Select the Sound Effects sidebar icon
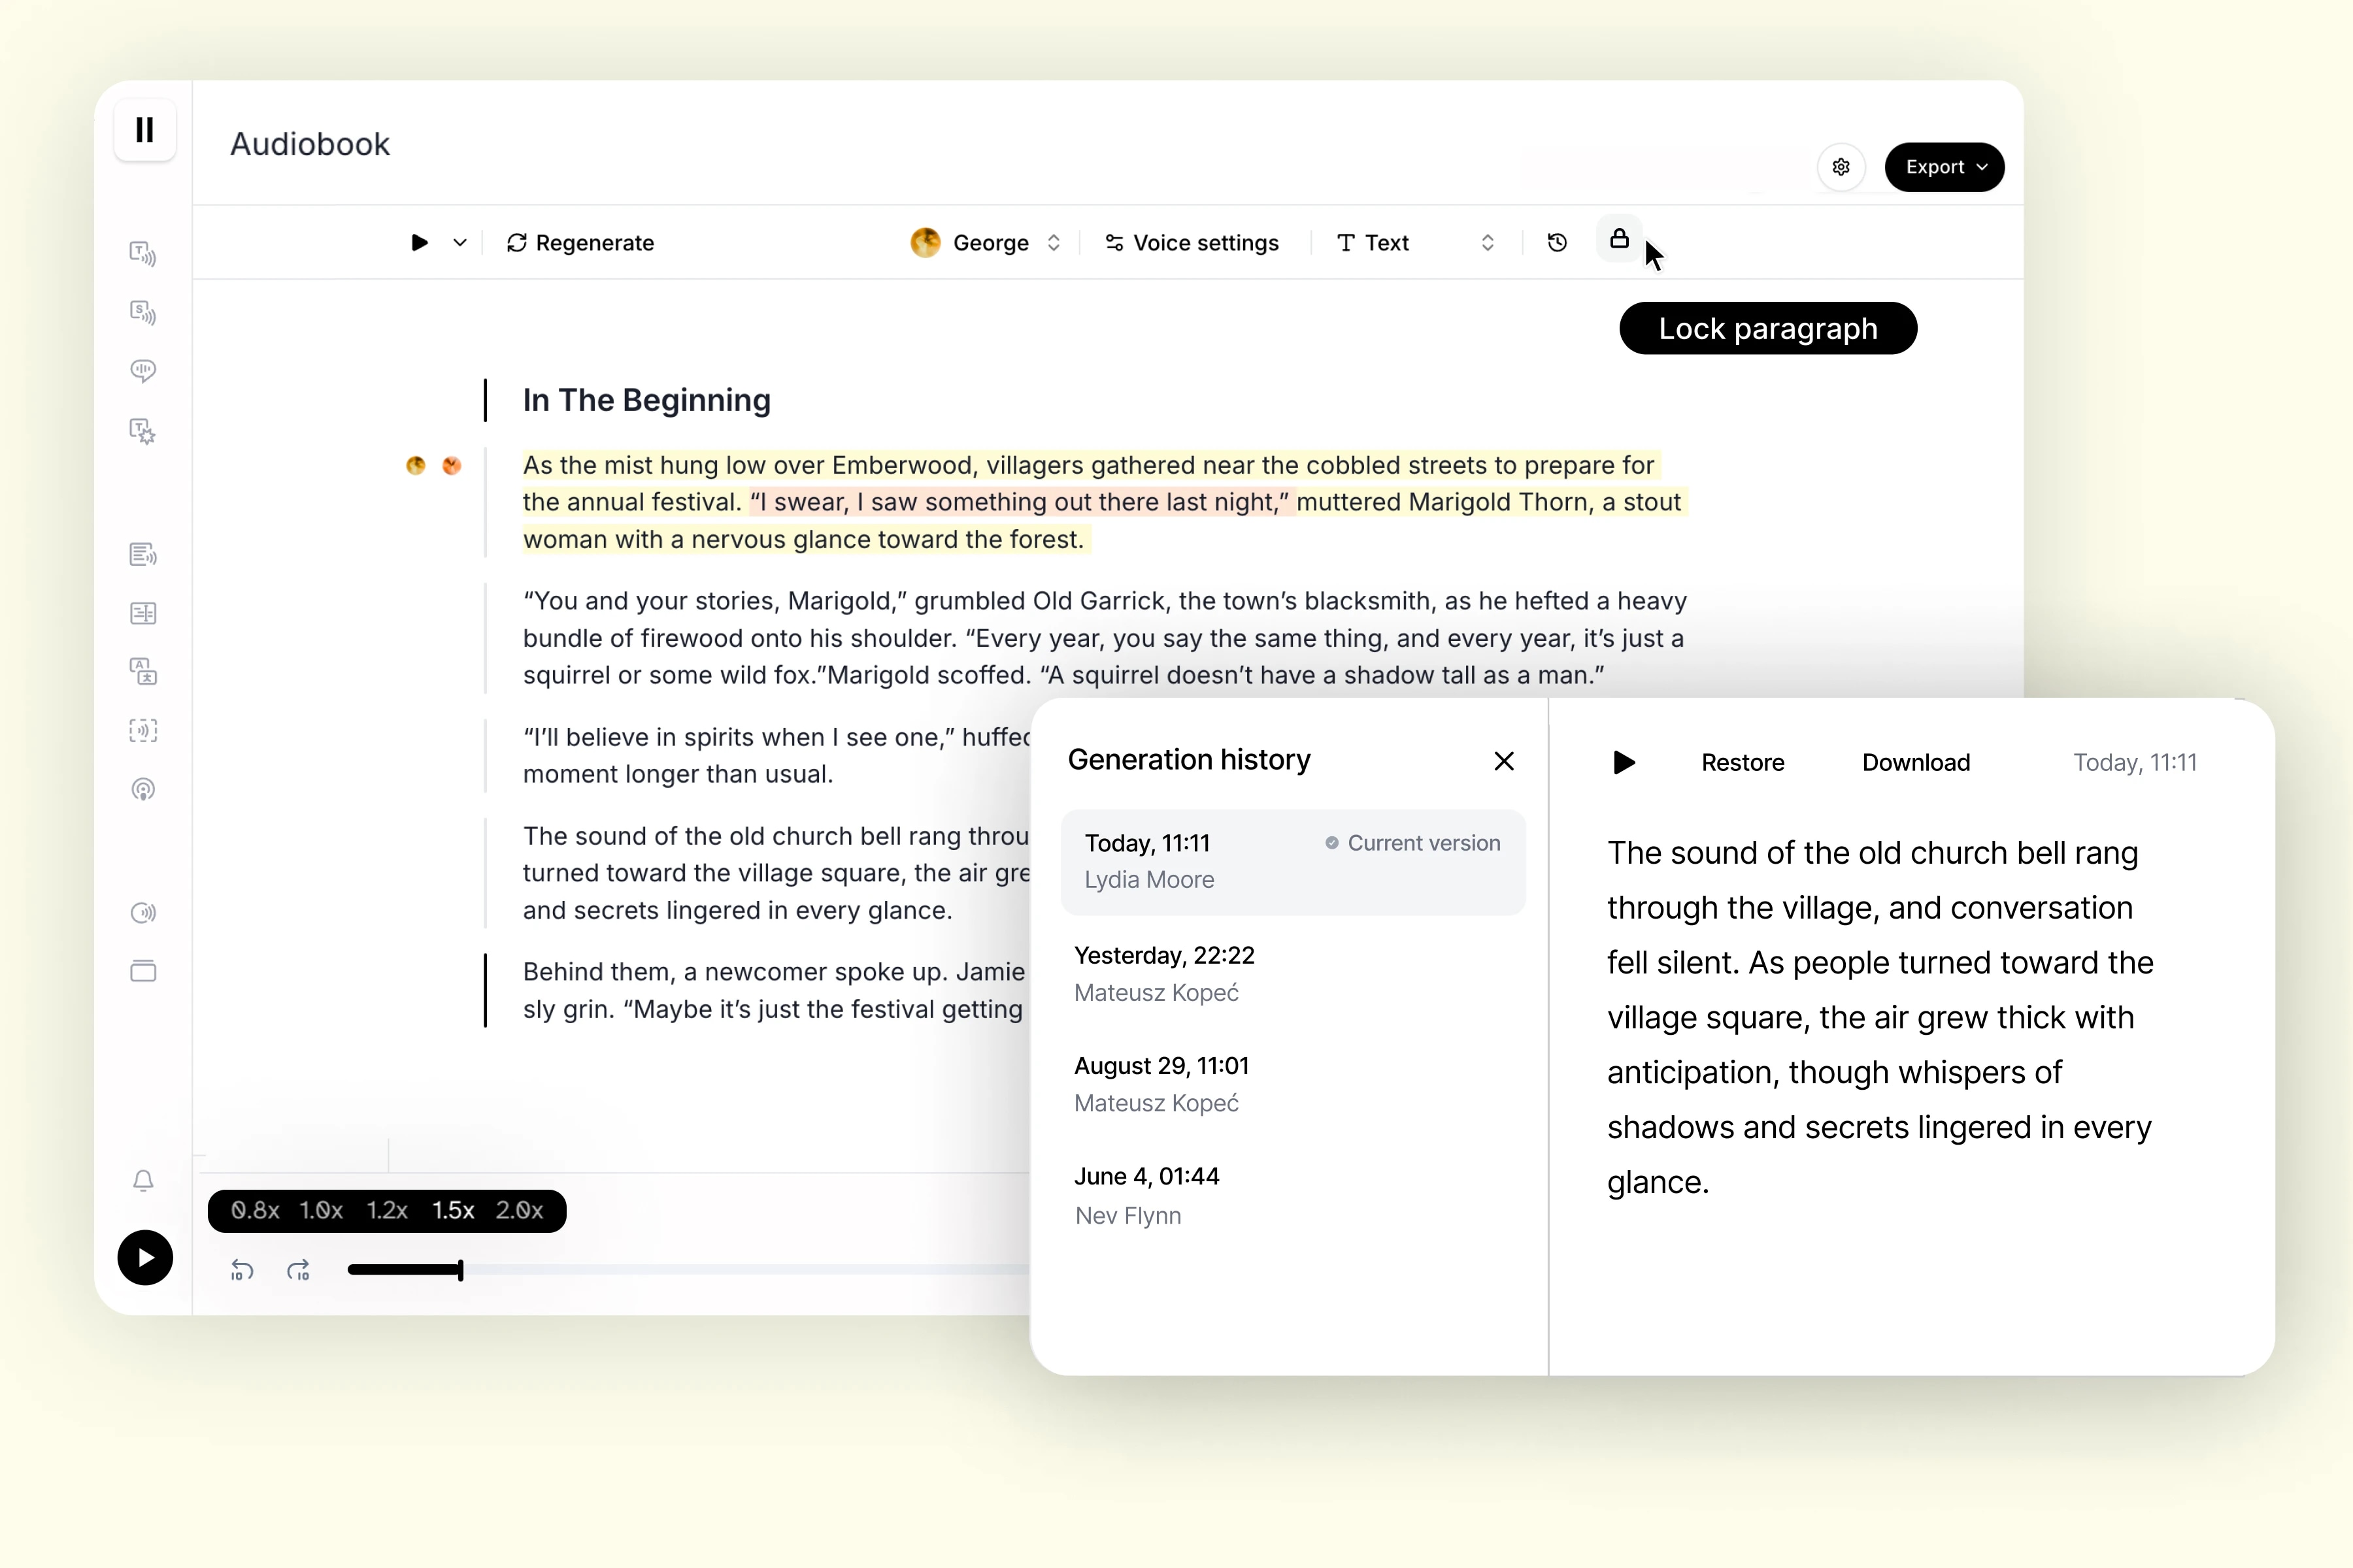The image size is (2353, 1568). [x=144, y=313]
